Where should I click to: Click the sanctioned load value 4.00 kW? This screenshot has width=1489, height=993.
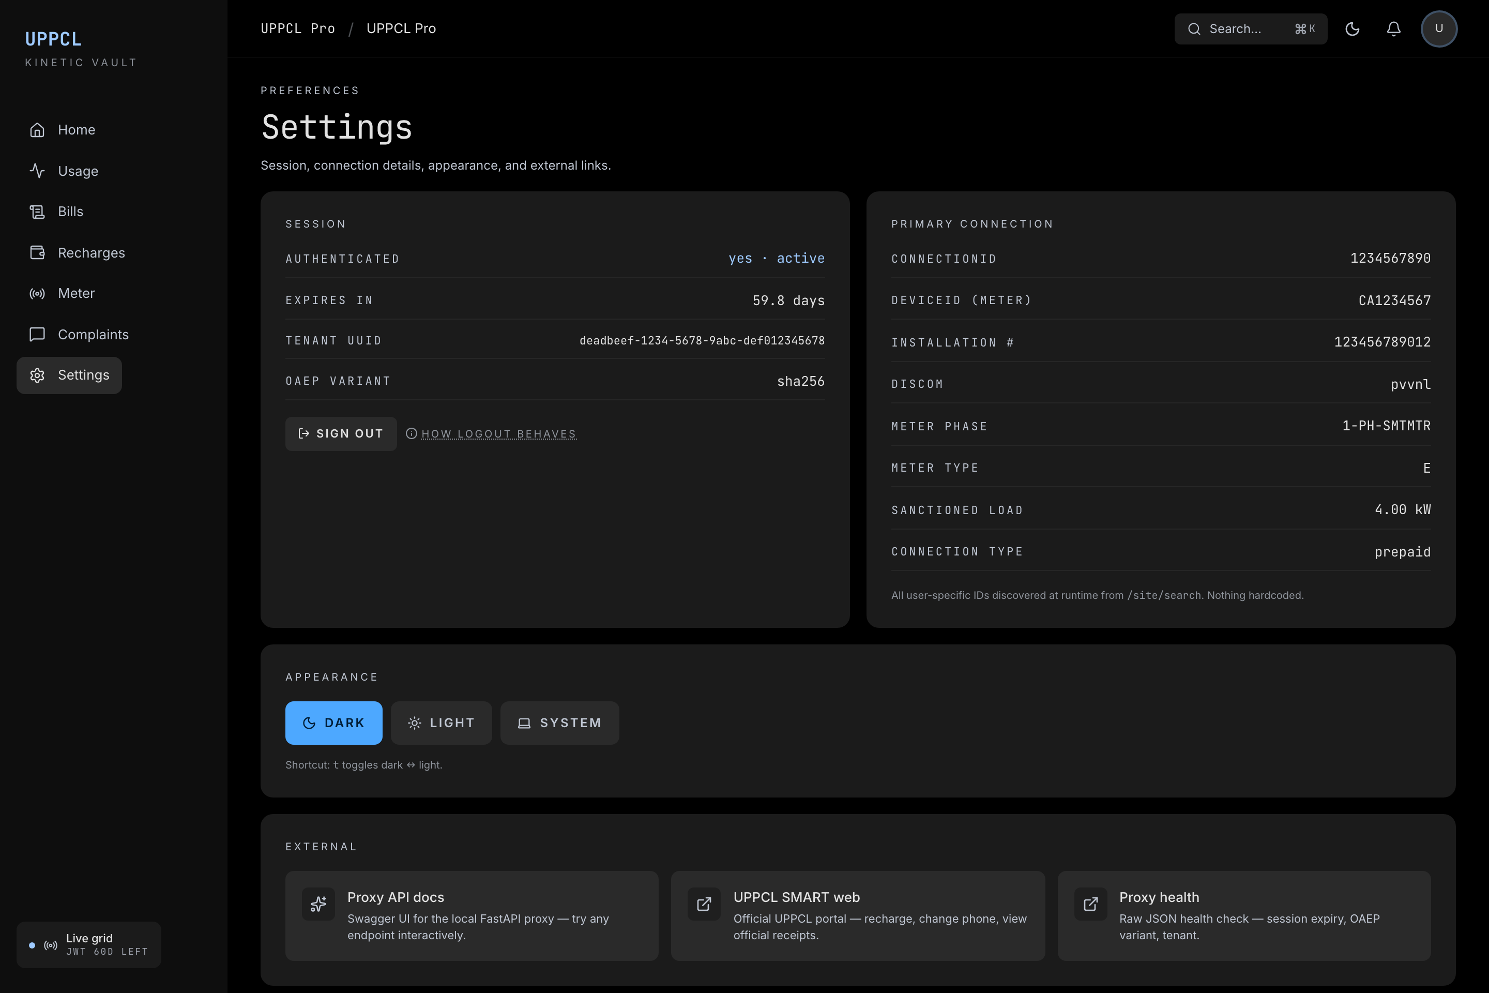coord(1402,510)
